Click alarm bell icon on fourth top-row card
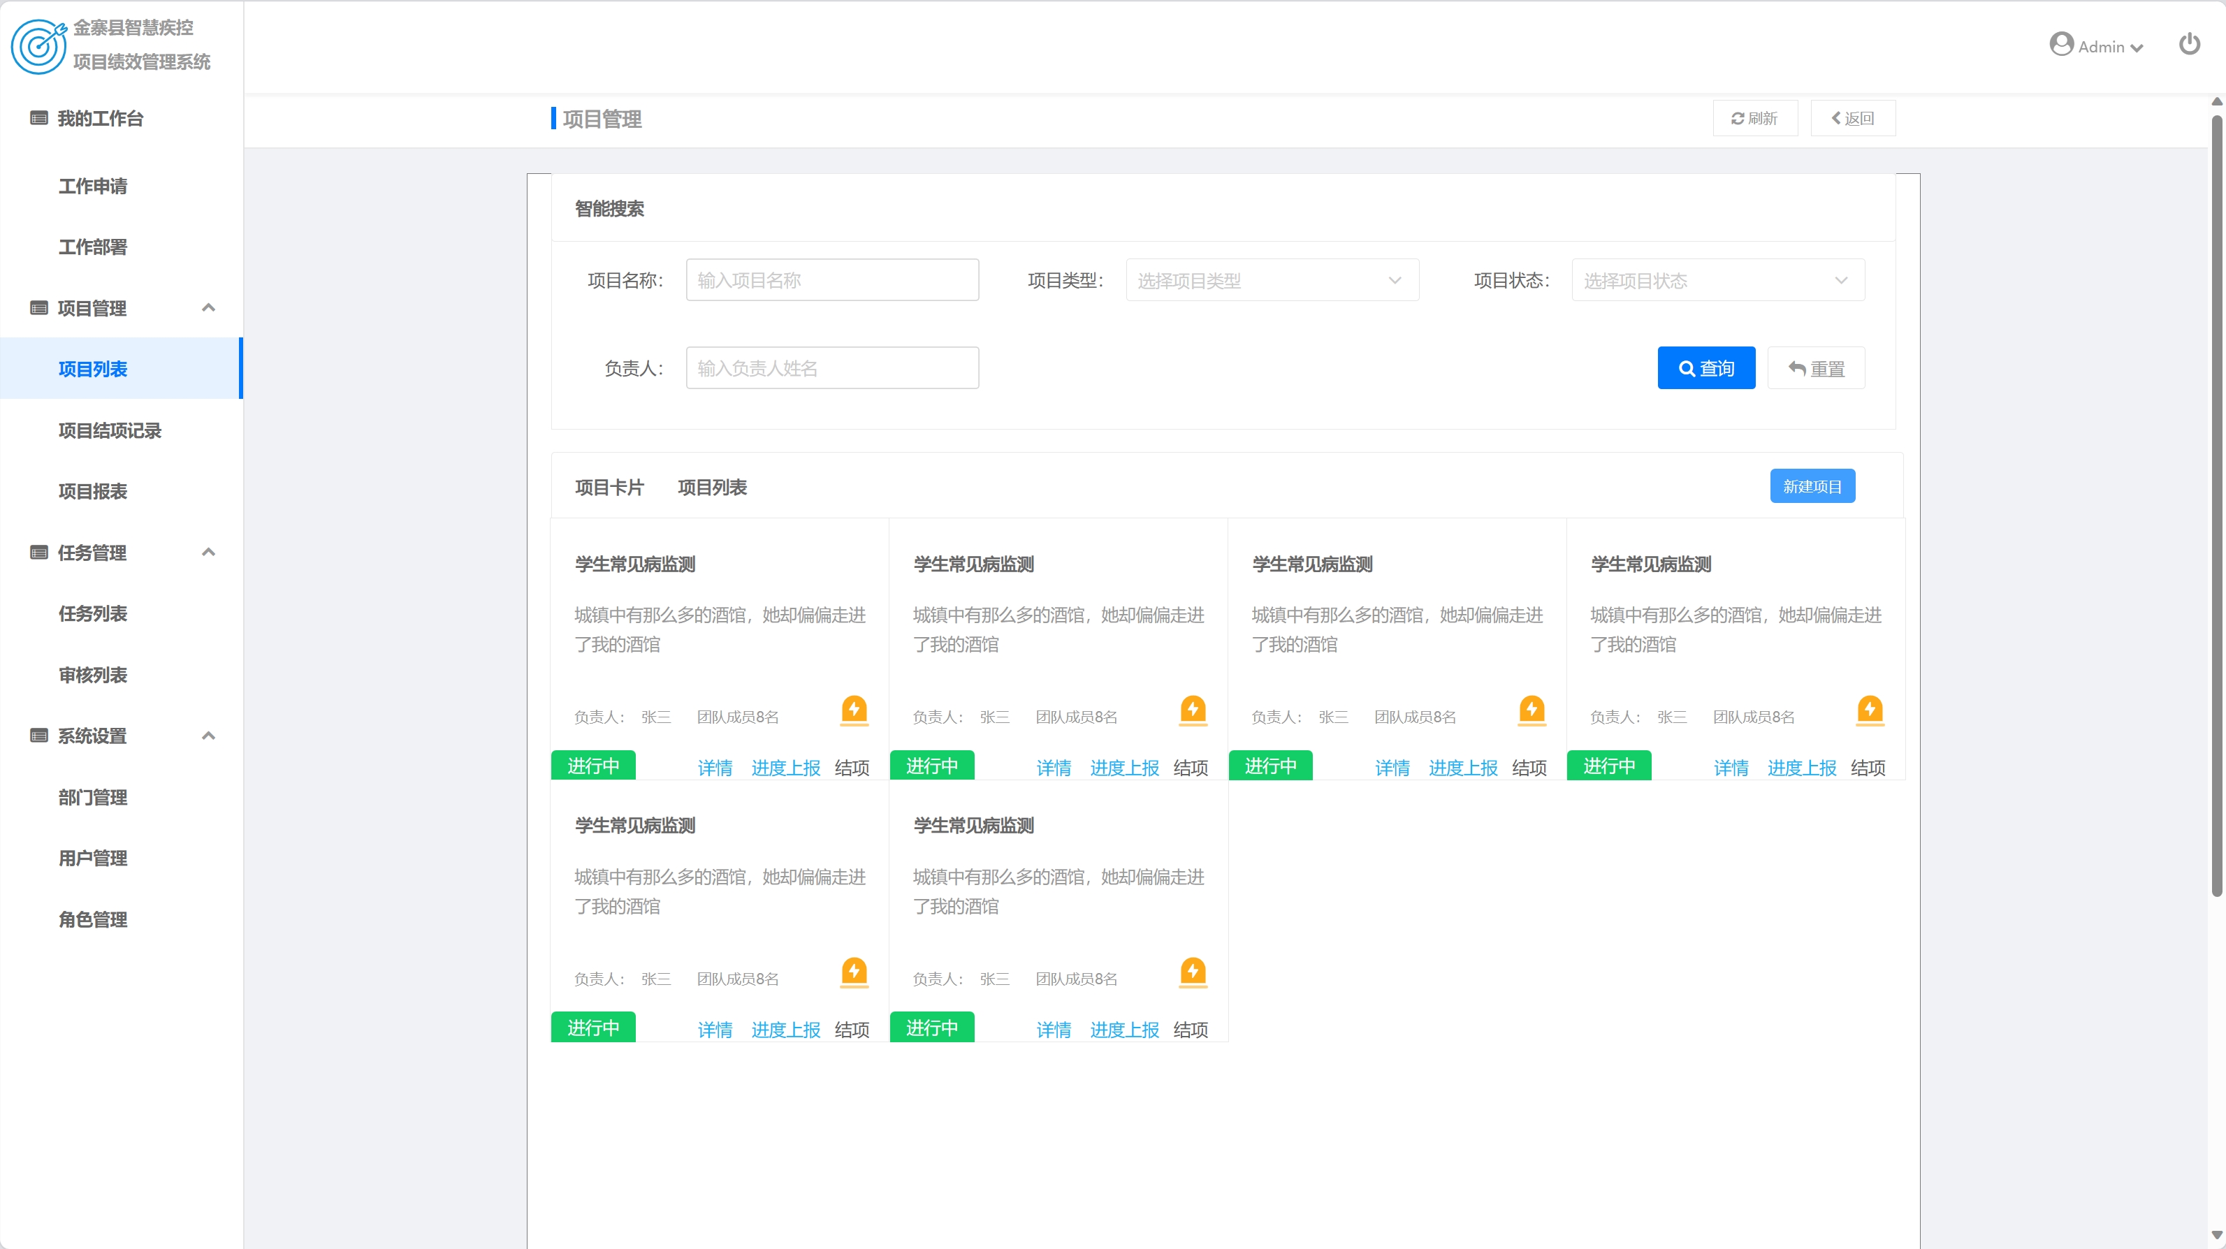The image size is (2226, 1249). pos(1870,711)
